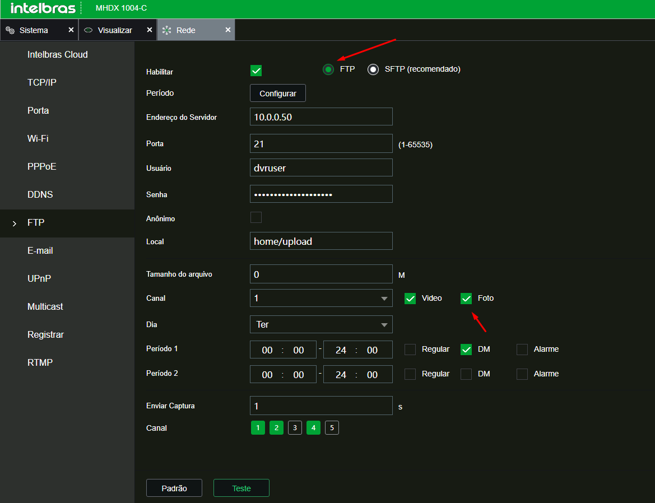Click the Local path field
Screen dimensions: 655x503
321,241
